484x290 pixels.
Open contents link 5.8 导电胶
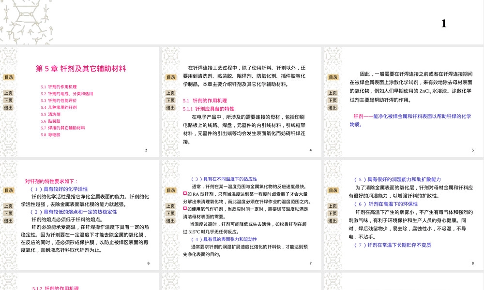pos(50,135)
